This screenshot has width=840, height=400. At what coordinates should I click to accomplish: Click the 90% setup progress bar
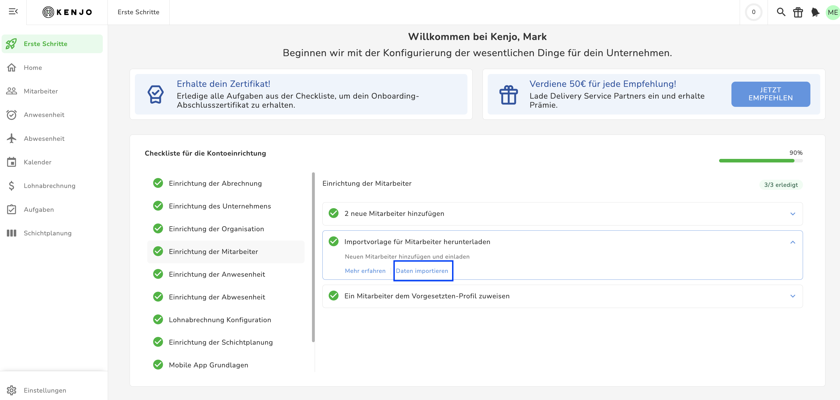click(760, 160)
